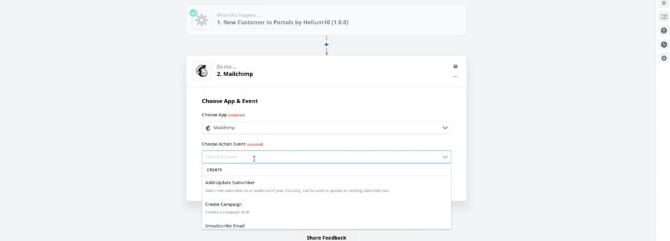Click the CREATE section heading in list
The width and height of the screenshot is (670, 241).
click(x=215, y=170)
